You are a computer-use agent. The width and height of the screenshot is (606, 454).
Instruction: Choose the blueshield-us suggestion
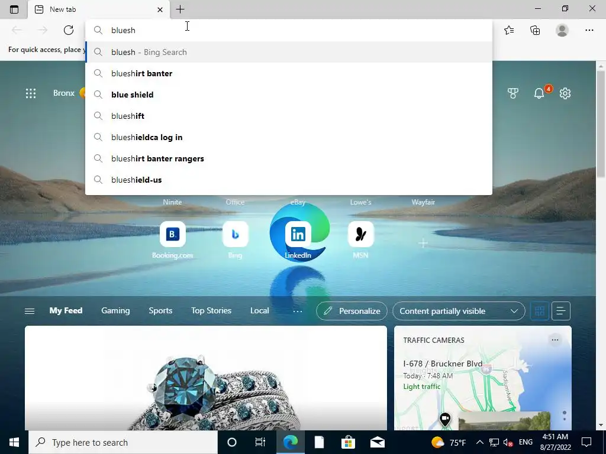[289, 180]
